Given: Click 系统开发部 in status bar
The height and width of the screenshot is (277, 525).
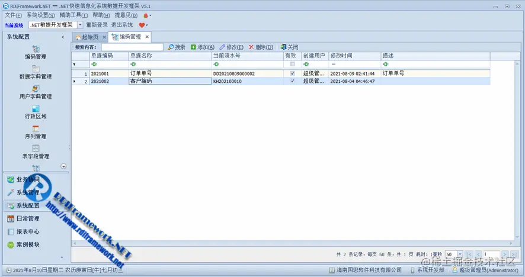Looking at the screenshot, I should pos(431,270).
